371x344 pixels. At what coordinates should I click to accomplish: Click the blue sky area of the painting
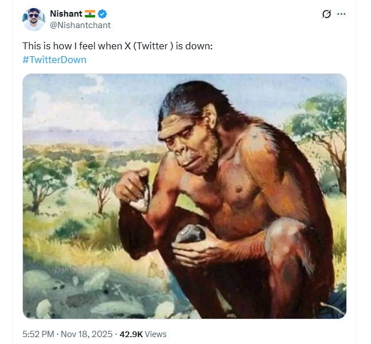103,97
